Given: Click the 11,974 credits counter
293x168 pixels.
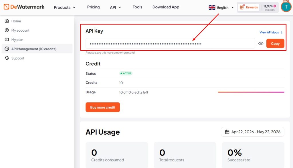Looking at the screenshot, I should 270,8.
